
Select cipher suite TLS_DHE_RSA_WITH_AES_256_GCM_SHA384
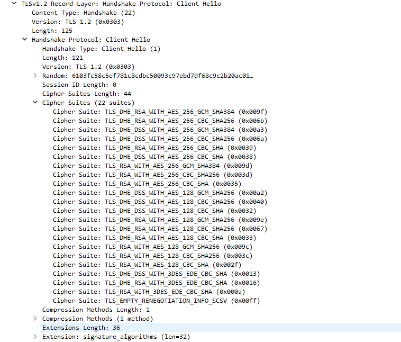[160, 112]
